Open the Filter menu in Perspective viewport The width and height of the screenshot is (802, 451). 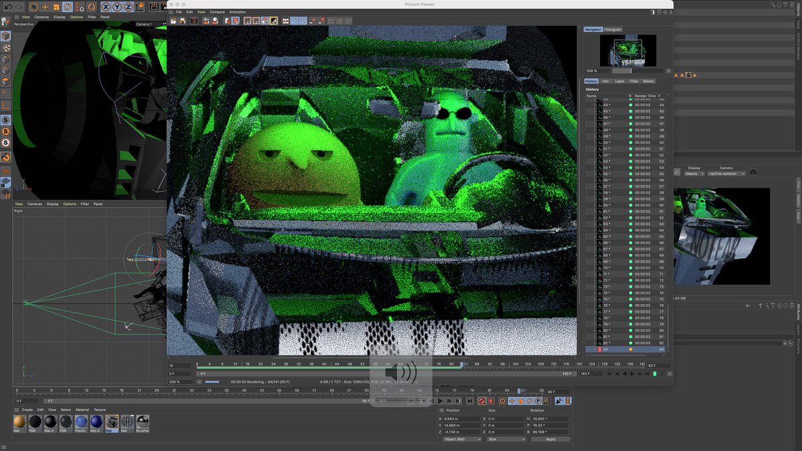92,17
